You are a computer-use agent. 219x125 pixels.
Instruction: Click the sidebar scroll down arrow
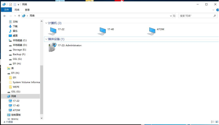[41, 118]
